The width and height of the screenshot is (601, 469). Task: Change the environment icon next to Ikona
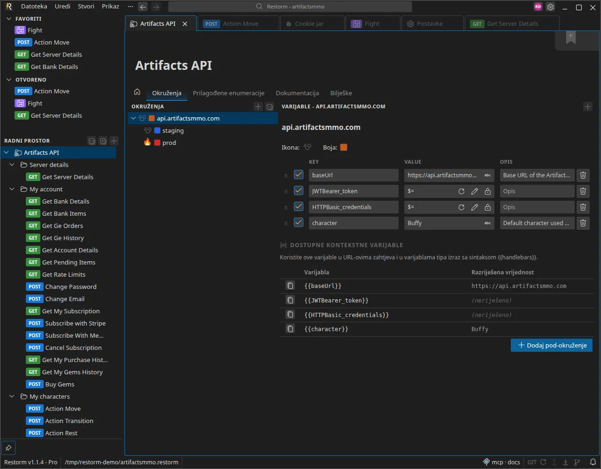pos(308,147)
